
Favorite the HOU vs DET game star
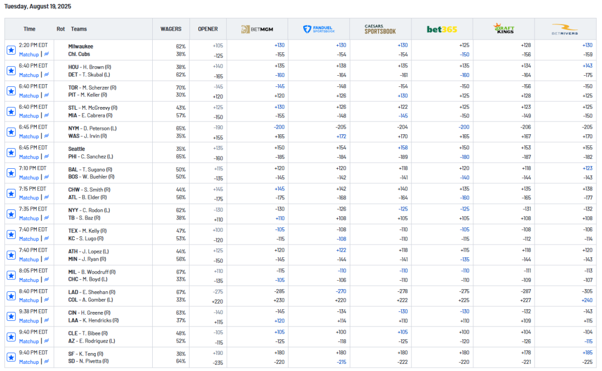[11, 71]
